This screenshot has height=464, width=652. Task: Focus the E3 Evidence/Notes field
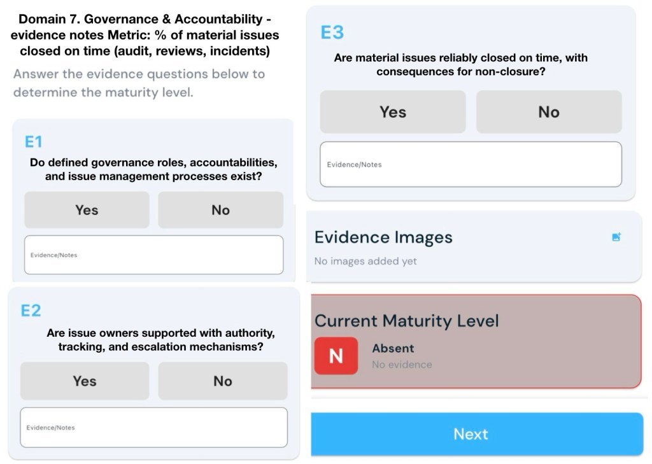click(471, 164)
